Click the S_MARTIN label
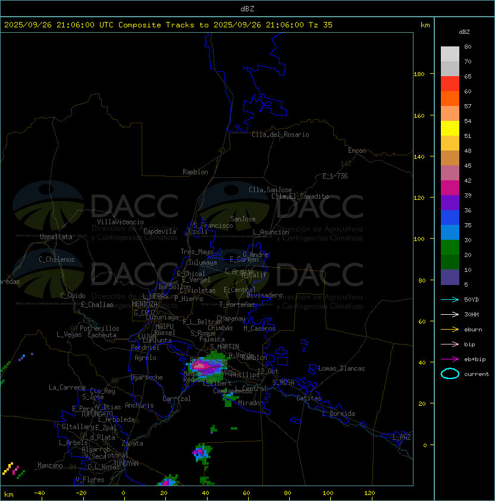 pos(224,347)
